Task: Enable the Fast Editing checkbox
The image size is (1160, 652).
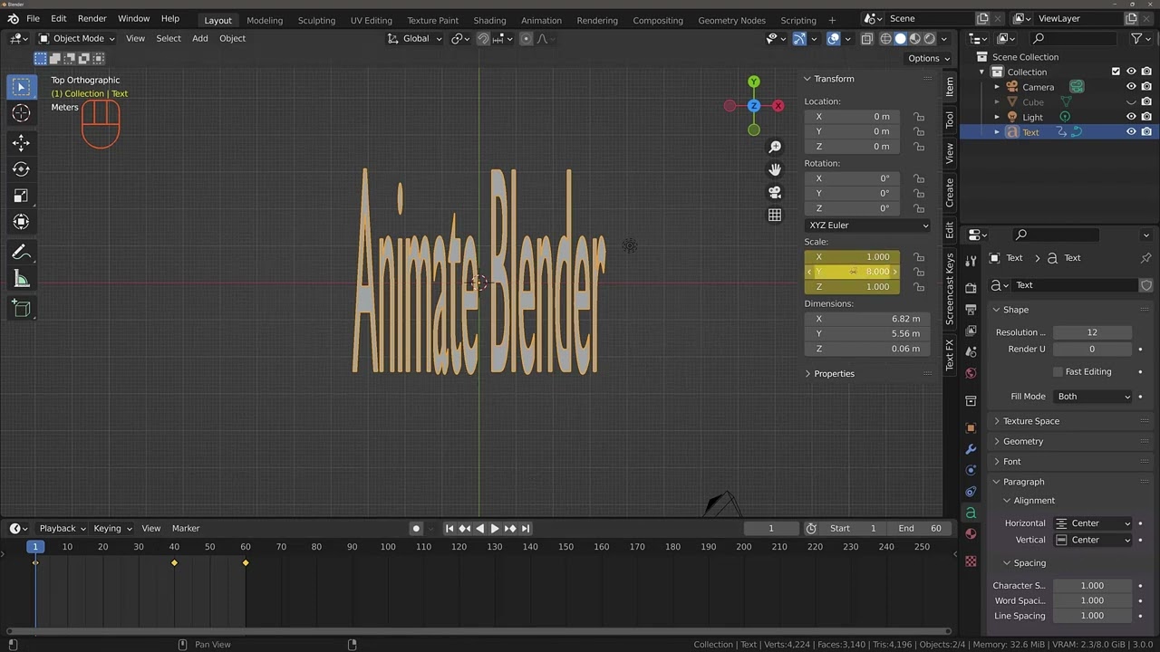Action: pos(1058,371)
